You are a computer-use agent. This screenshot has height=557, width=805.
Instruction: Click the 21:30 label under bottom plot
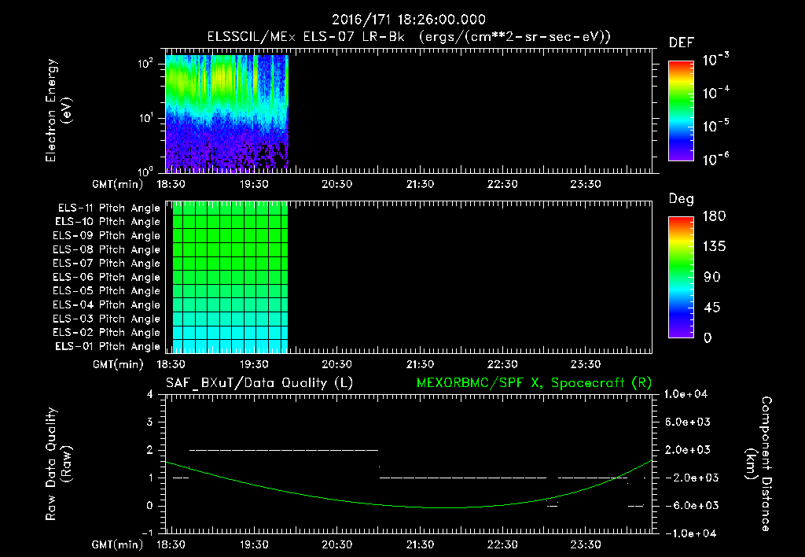tap(420, 545)
